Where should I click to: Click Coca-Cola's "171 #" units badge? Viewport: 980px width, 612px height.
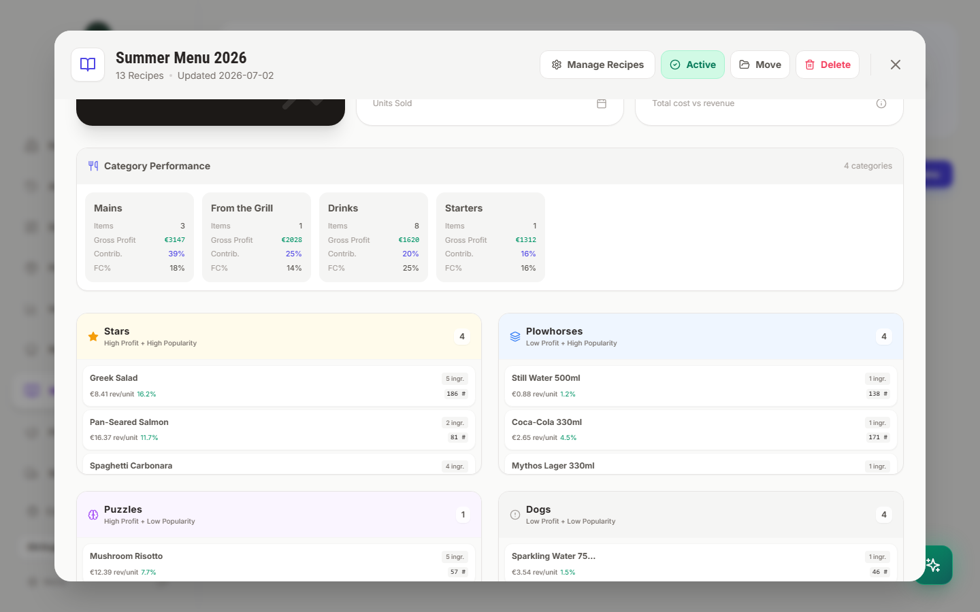click(878, 437)
